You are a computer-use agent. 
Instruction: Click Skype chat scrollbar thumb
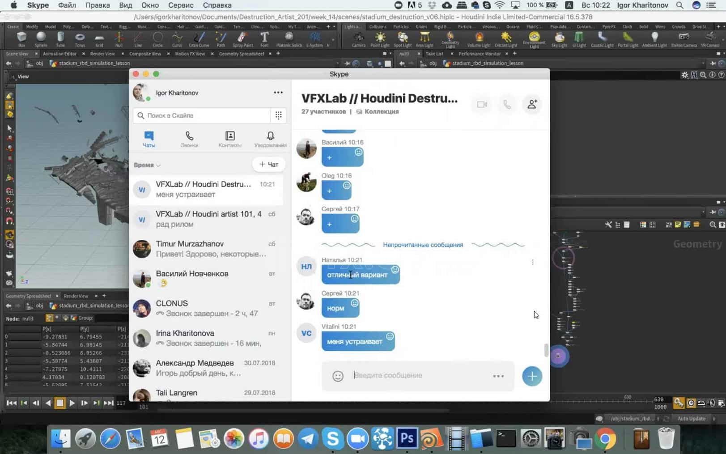tap(546, 350)
